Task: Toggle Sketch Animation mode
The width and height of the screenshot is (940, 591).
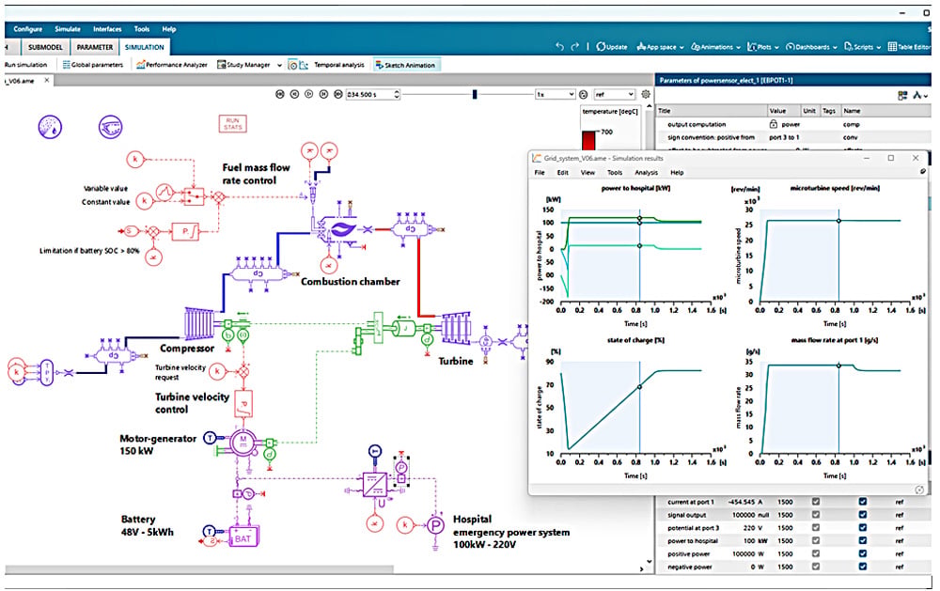Action: [406, 65]
